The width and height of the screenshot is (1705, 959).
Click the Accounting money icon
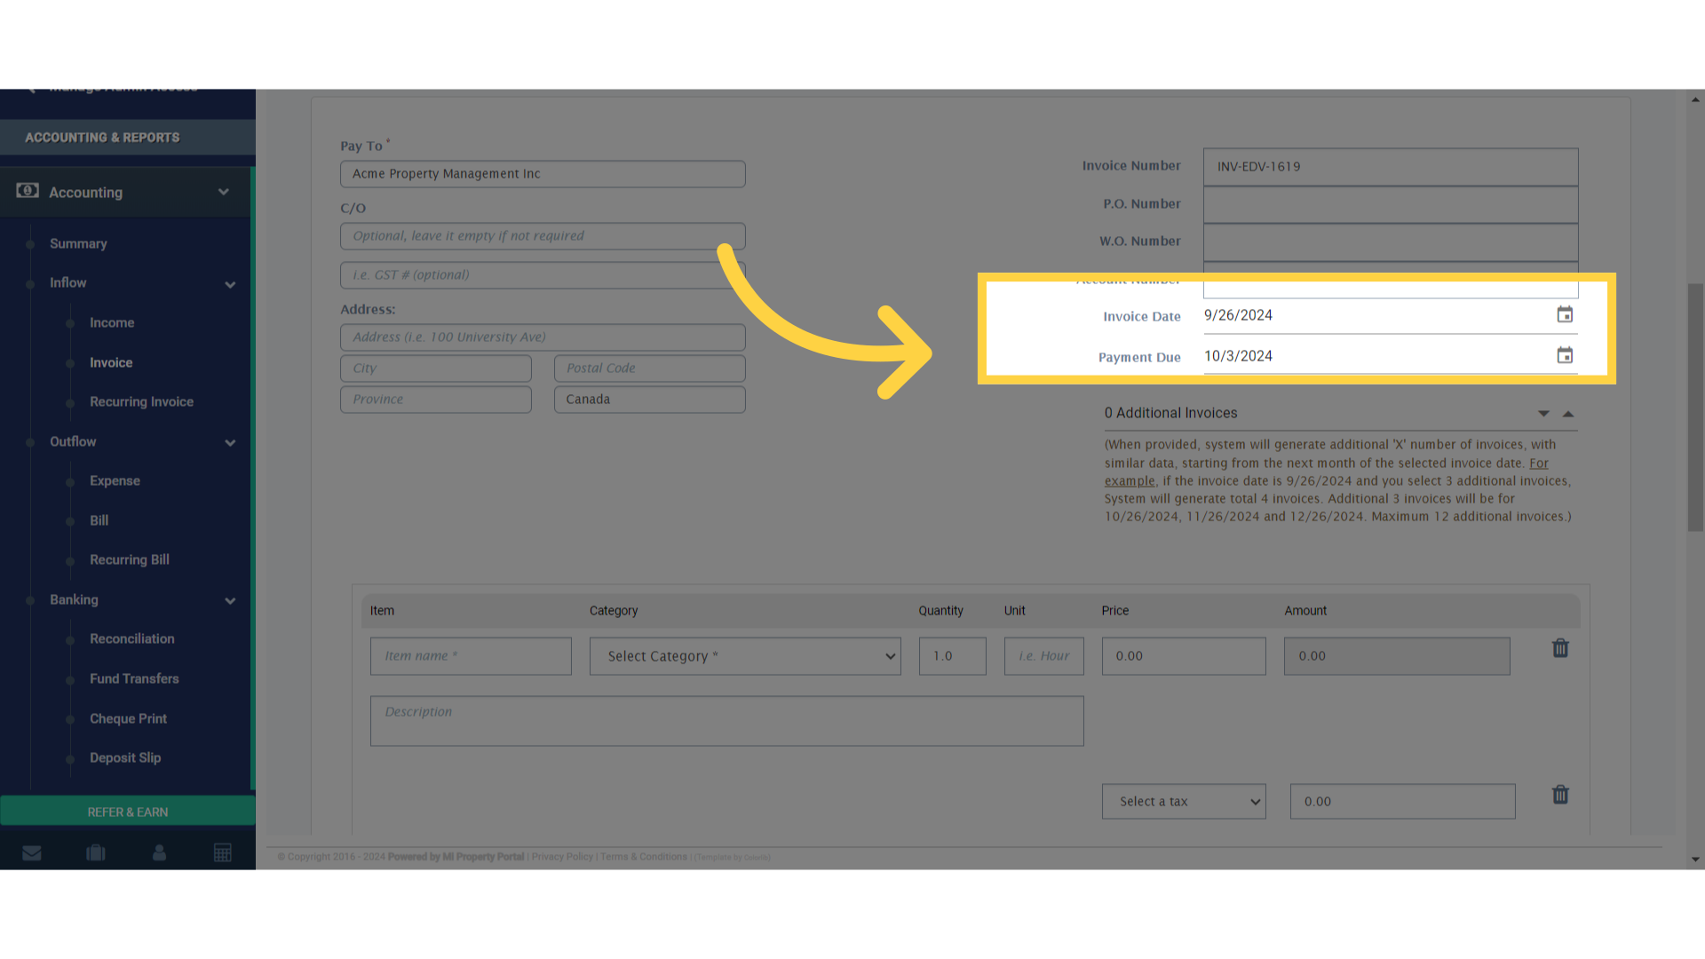[x=28, y=191]
